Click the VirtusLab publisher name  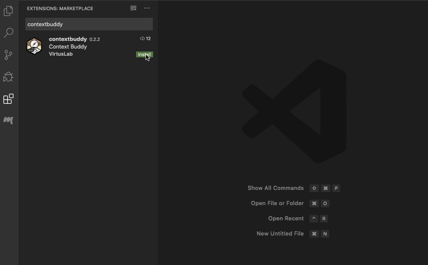(61, 54)
